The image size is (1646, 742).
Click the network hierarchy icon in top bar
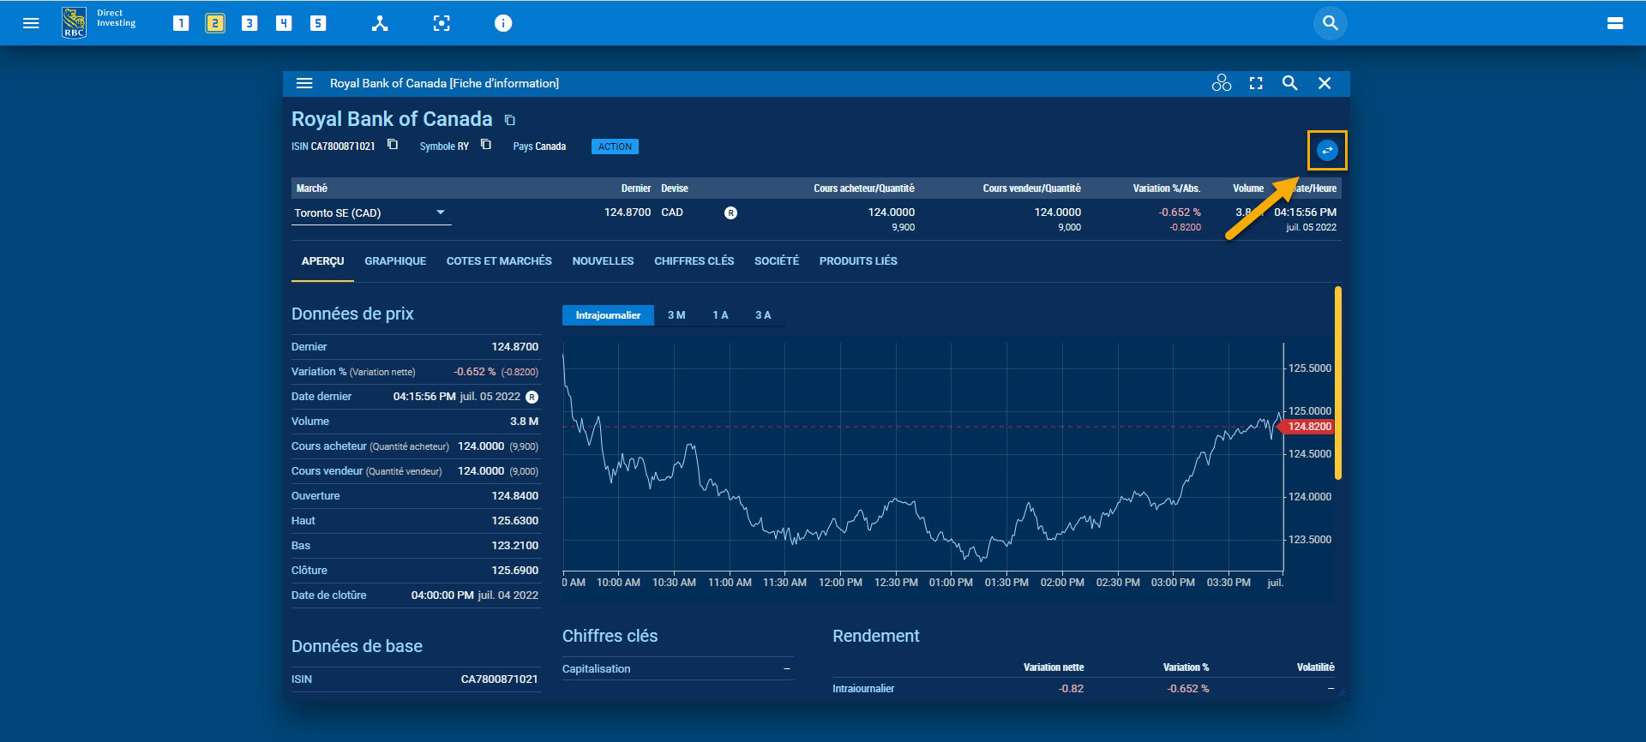click(380, 23)
